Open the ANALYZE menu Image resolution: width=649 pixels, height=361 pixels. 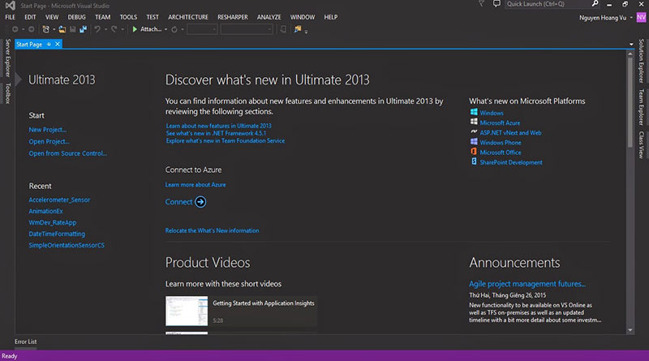point(269,17)
